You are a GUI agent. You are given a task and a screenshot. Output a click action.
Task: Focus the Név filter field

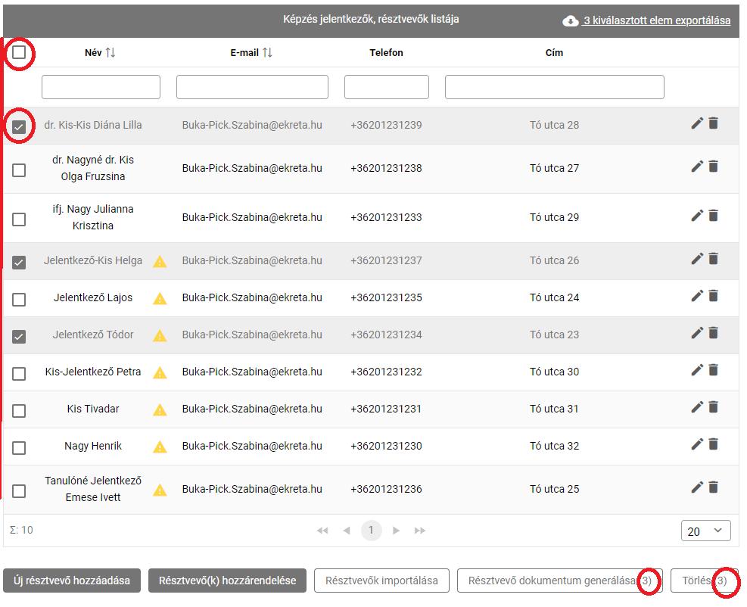pyautogui.click(x=101, y=87)
